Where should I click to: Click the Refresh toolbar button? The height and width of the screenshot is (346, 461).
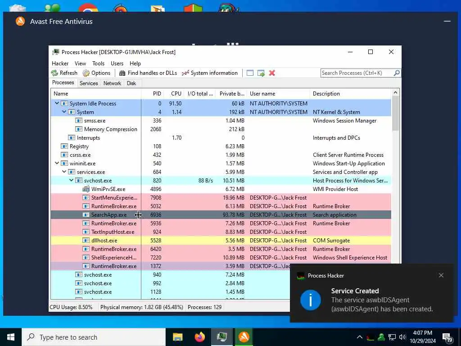point(64,73)
